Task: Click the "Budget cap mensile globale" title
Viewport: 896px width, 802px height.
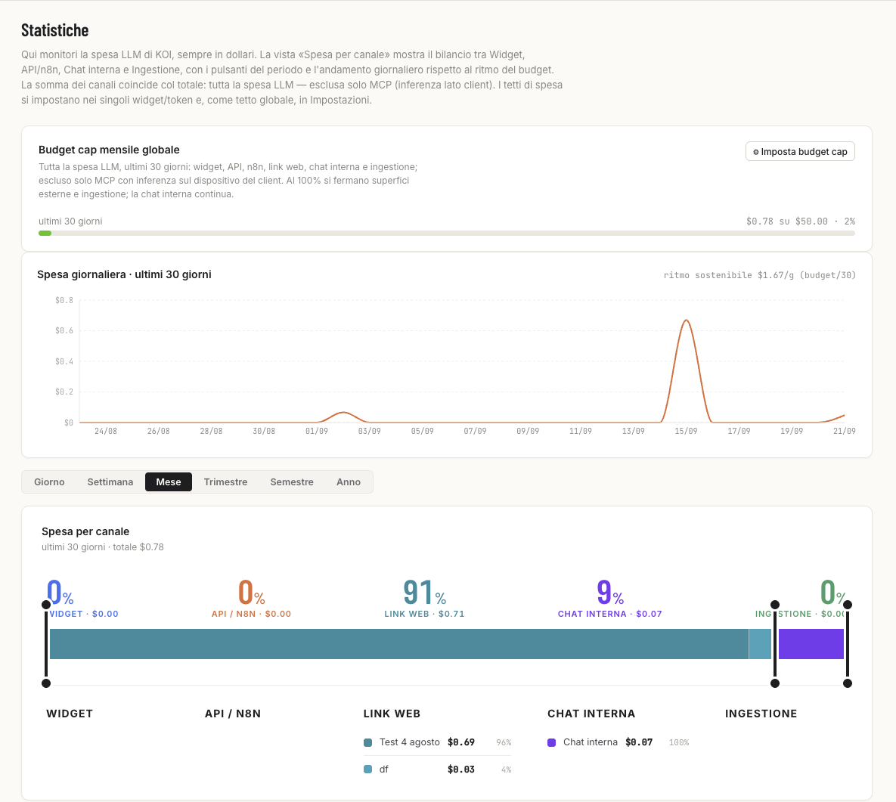Action: [109, 150]
